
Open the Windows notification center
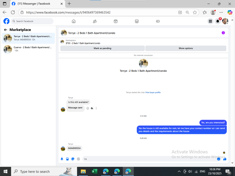[228, 172]
